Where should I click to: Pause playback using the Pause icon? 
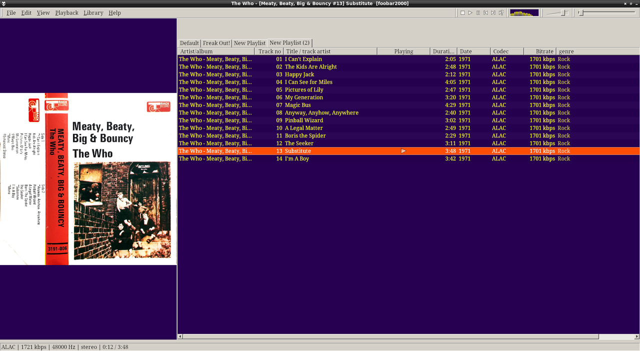[478, 12]
